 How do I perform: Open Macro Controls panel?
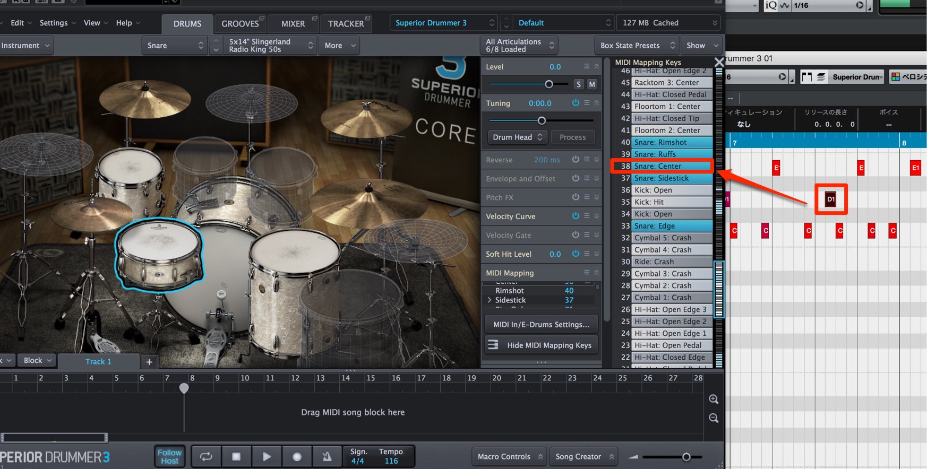(510, 456)
